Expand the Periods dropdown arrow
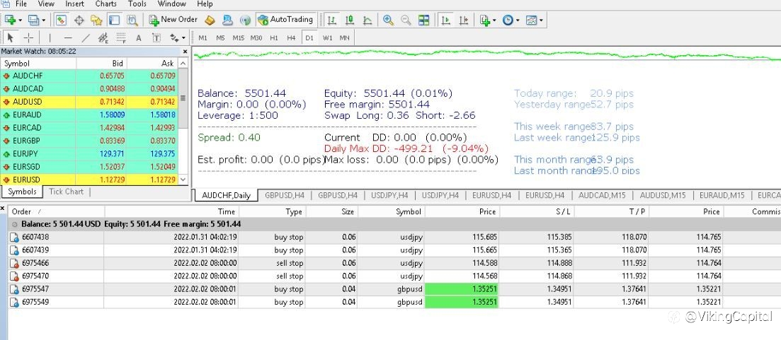This screenshot has height=340, width=781. tap(518, 20)
